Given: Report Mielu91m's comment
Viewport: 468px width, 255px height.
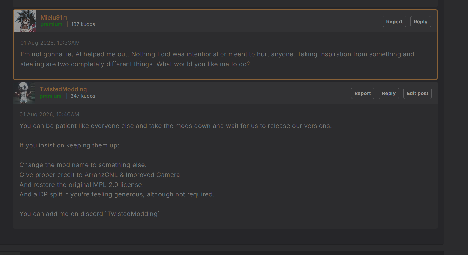Looking at the screenshot, I should tap(394, 22).
